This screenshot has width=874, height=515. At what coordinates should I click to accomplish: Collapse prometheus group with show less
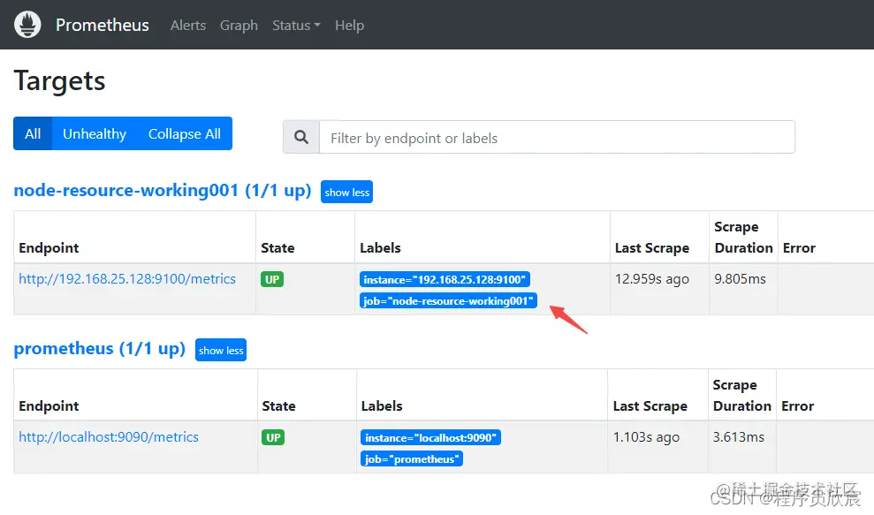221,351
